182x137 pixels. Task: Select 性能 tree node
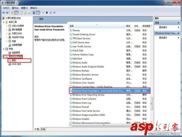click(14, 41)
